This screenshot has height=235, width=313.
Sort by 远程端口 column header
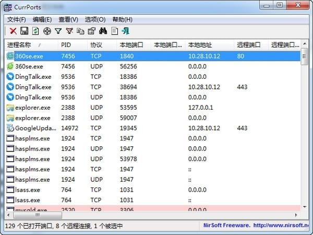coord(251,45)
